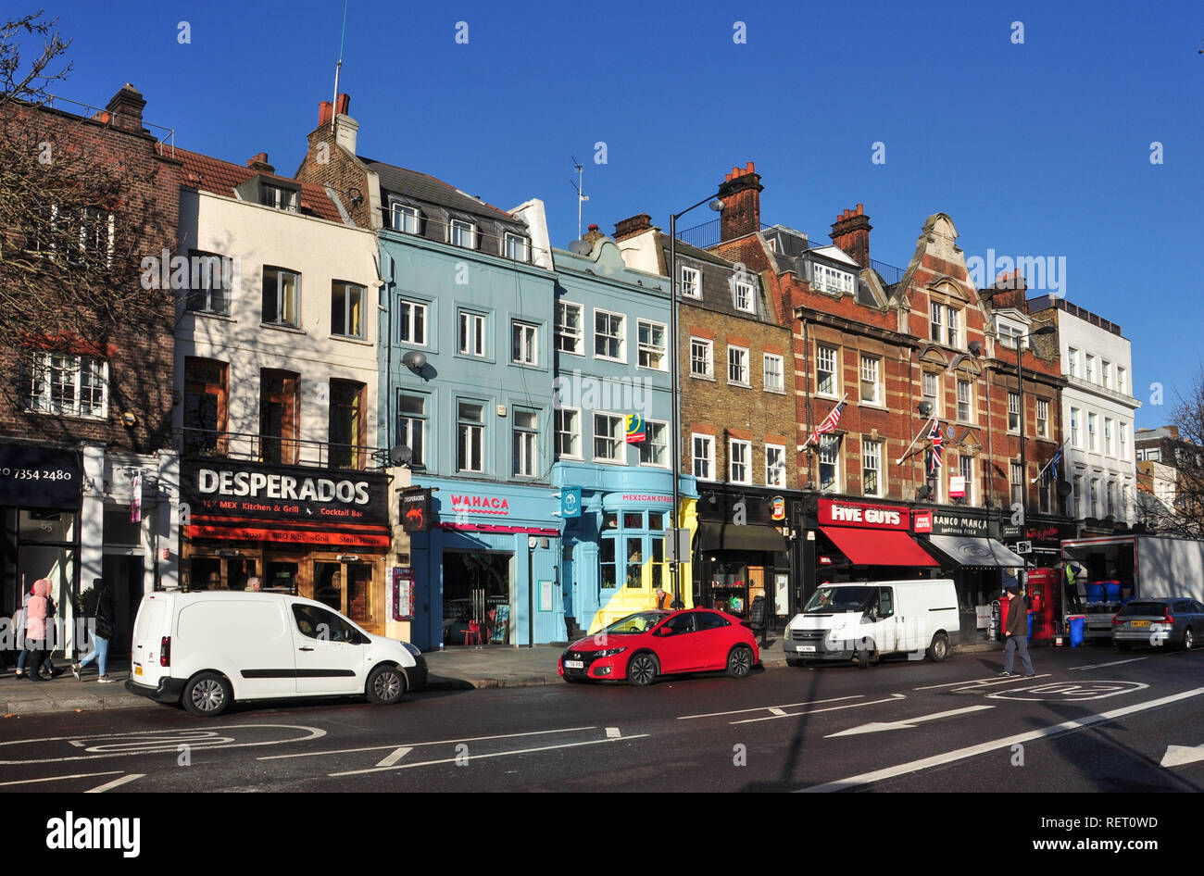Click the FIVE GUYS red sign
1204x876 pixels.
tap(864, 514)
